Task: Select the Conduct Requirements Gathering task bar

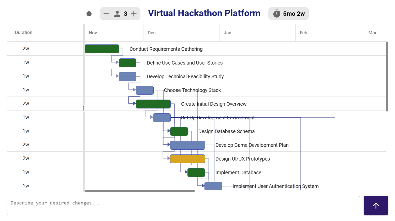Action: point(102,49)
